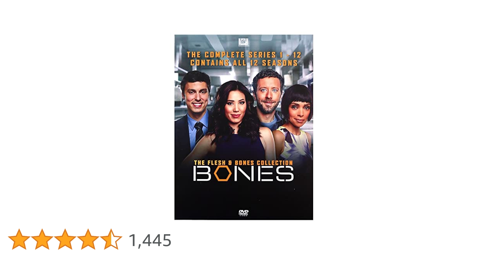Click the letter B in BONES logo

(x=202, y=174)
